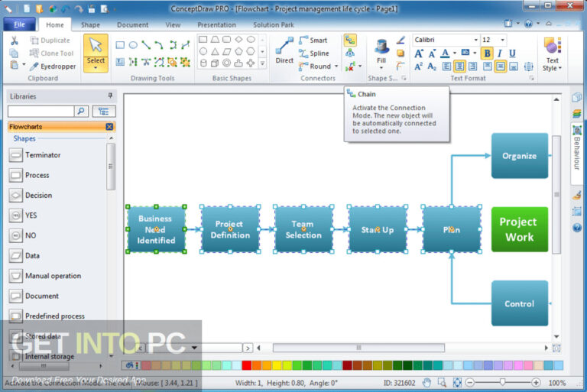Click the Hand pan tool in status bar

click(426, 383)
